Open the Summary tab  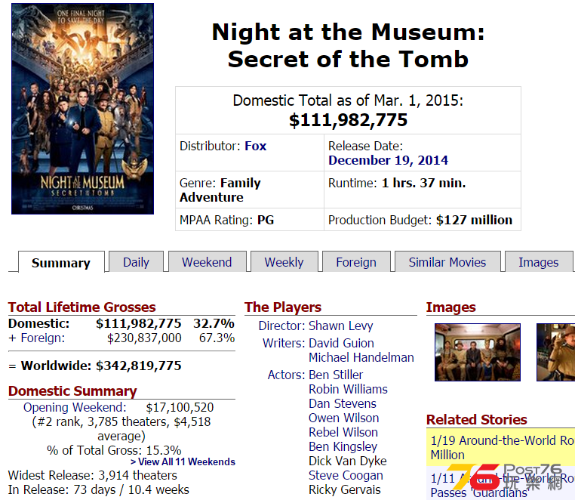(61, 263)
